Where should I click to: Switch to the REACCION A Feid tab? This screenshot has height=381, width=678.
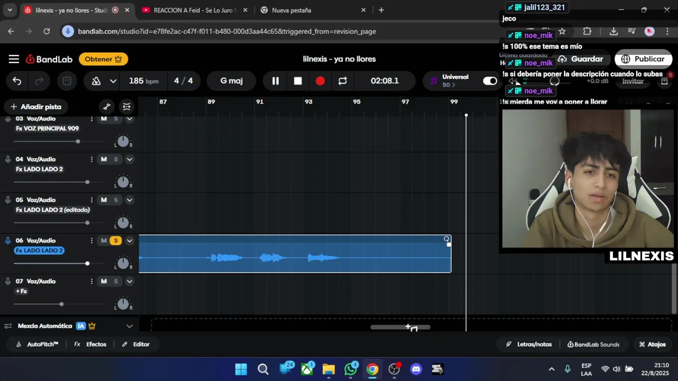point(193,10)
